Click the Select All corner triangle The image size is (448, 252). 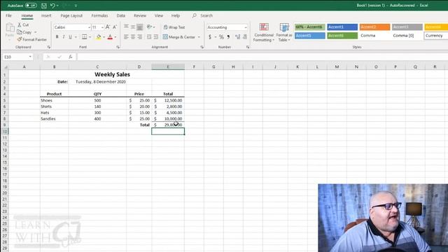point(6,67)
